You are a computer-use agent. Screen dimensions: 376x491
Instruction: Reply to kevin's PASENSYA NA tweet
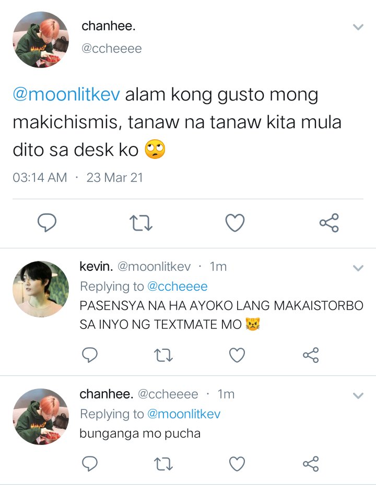90,355
